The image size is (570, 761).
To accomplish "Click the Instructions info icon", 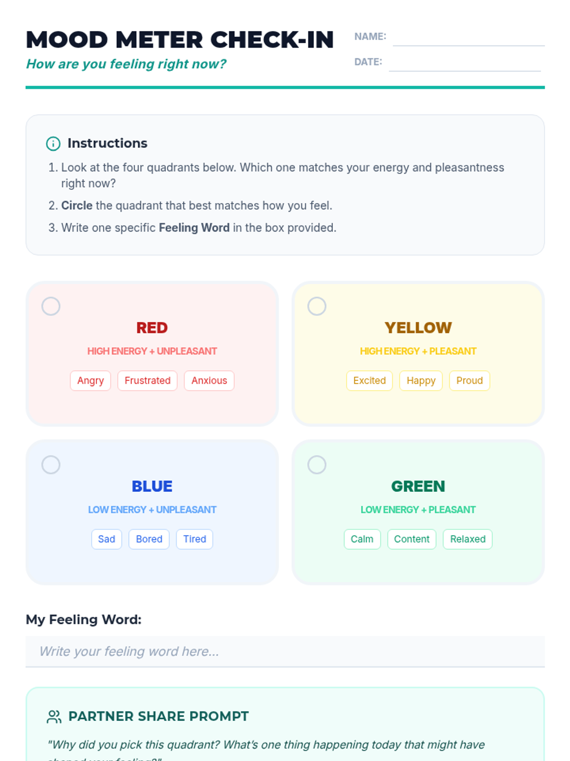I will pos(53,143).
